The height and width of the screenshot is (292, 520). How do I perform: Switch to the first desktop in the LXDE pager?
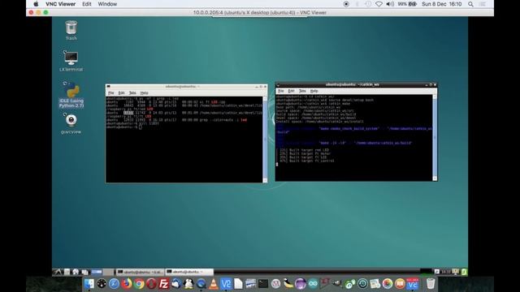pos(97,272)
